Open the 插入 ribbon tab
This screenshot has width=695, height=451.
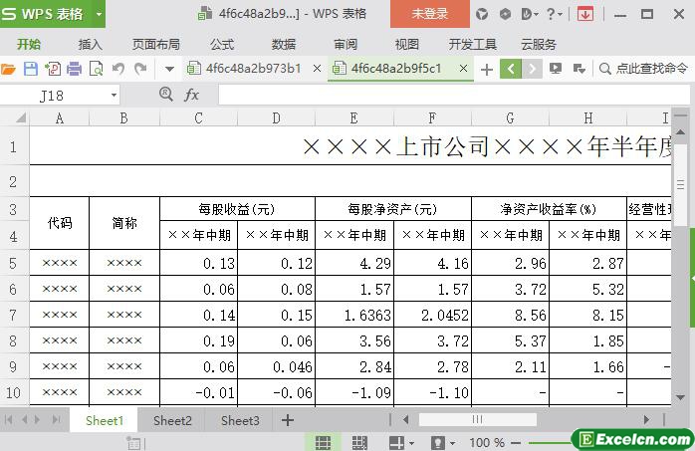point(90,44)
